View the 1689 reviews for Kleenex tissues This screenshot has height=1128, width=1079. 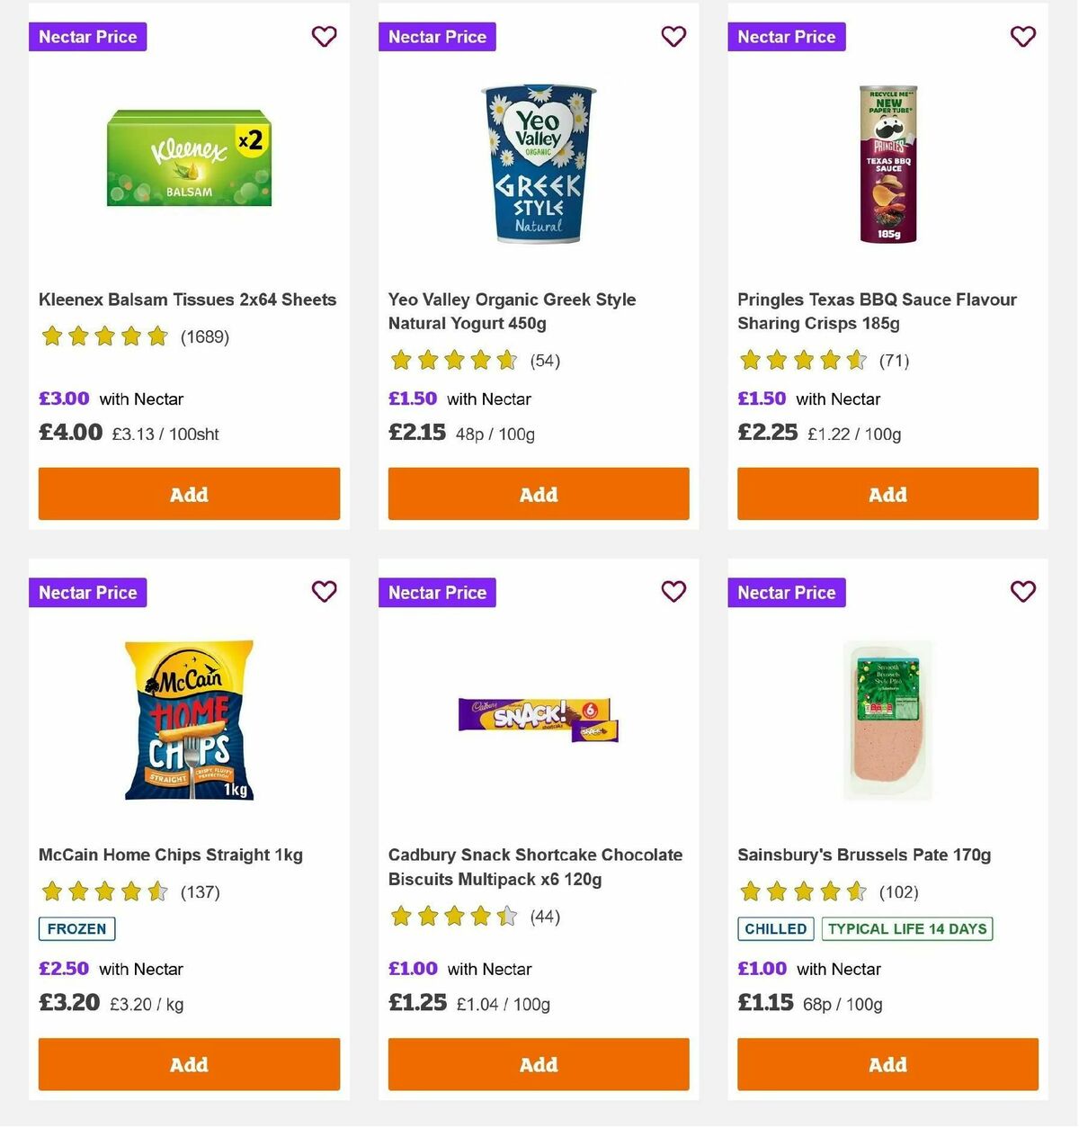point(204,338)
